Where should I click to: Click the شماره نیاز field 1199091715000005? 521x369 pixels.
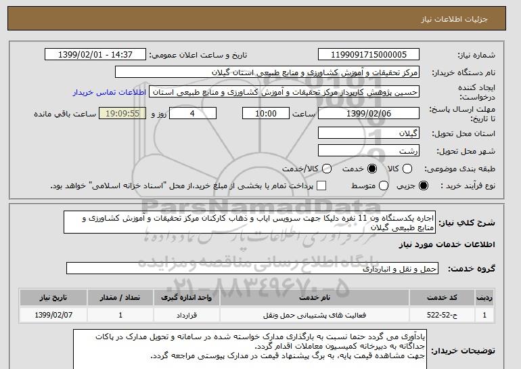[369, 55]
